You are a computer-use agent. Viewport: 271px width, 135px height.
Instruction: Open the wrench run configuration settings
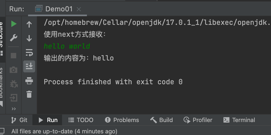click(13, 38)
